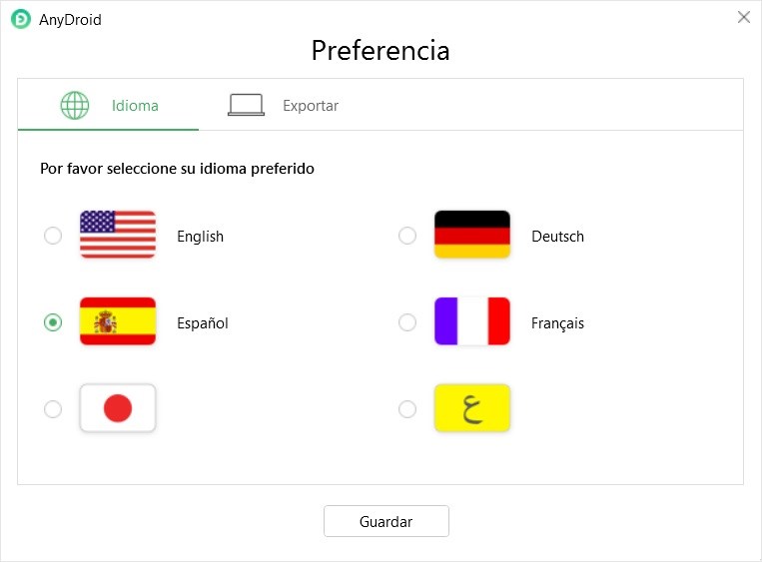762x562 pixels.
Task: Click the laptop Exportar icon
Action: (x=246, y=105)
